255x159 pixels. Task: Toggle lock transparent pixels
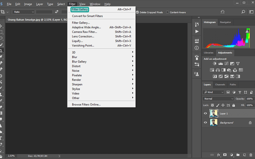pyautogui.click(x=212, y=105)
